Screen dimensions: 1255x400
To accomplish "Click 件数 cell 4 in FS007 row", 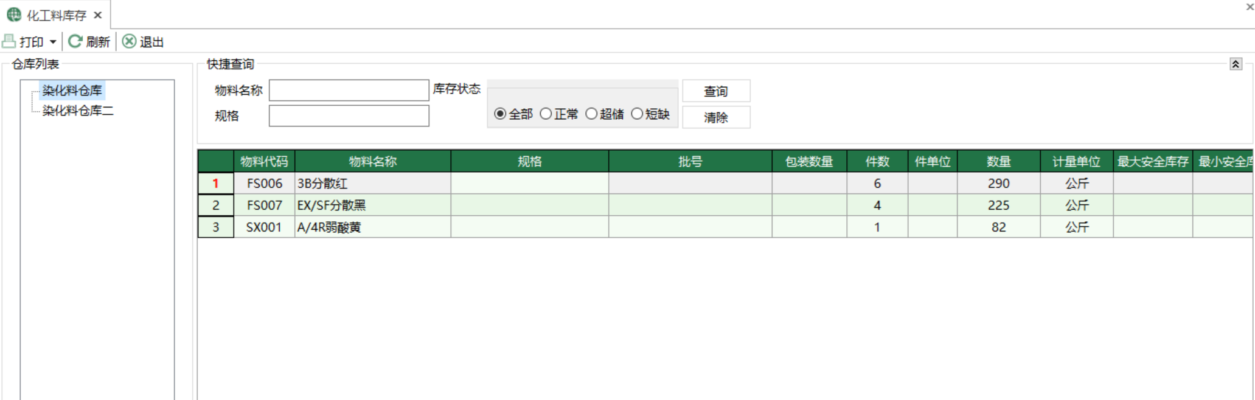I will click(x=877, y=205).
